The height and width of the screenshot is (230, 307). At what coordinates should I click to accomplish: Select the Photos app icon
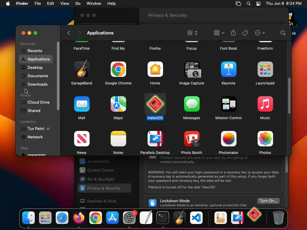(x=265, y=139)
